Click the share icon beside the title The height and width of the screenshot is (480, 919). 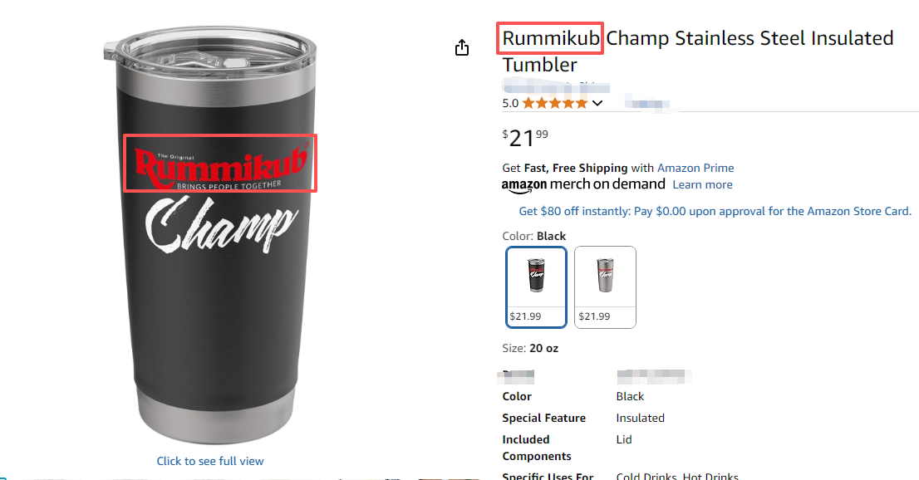(462, 48)
